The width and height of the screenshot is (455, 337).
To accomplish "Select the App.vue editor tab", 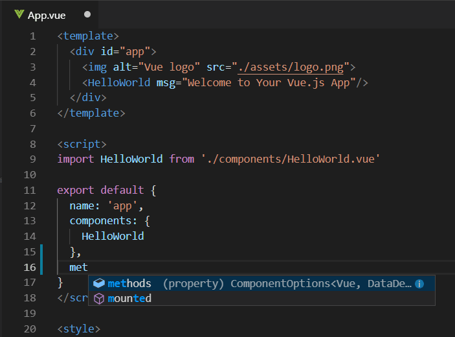I will pyautogui.click(x=50, y=15).
